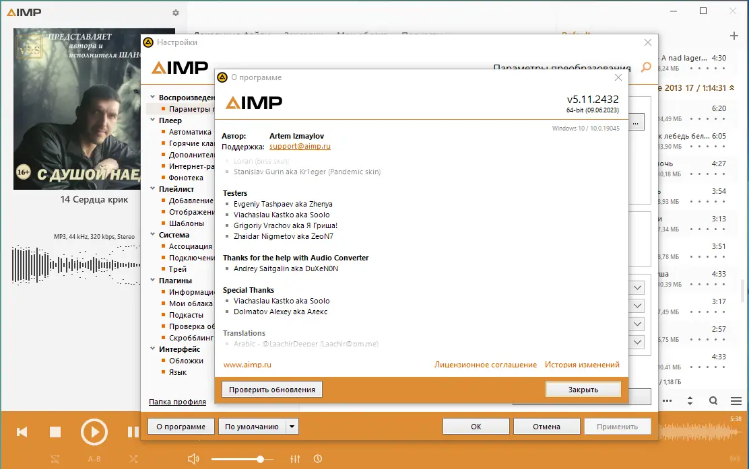Open www.aimp.ru website link
This screenshot has width=749, height=469.
pyautogui.click(x=247, y=365)
